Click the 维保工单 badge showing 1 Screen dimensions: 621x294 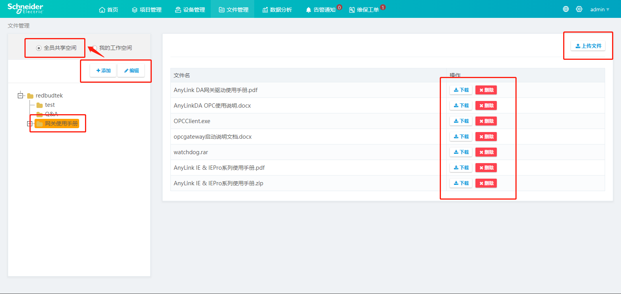[383, 7]
